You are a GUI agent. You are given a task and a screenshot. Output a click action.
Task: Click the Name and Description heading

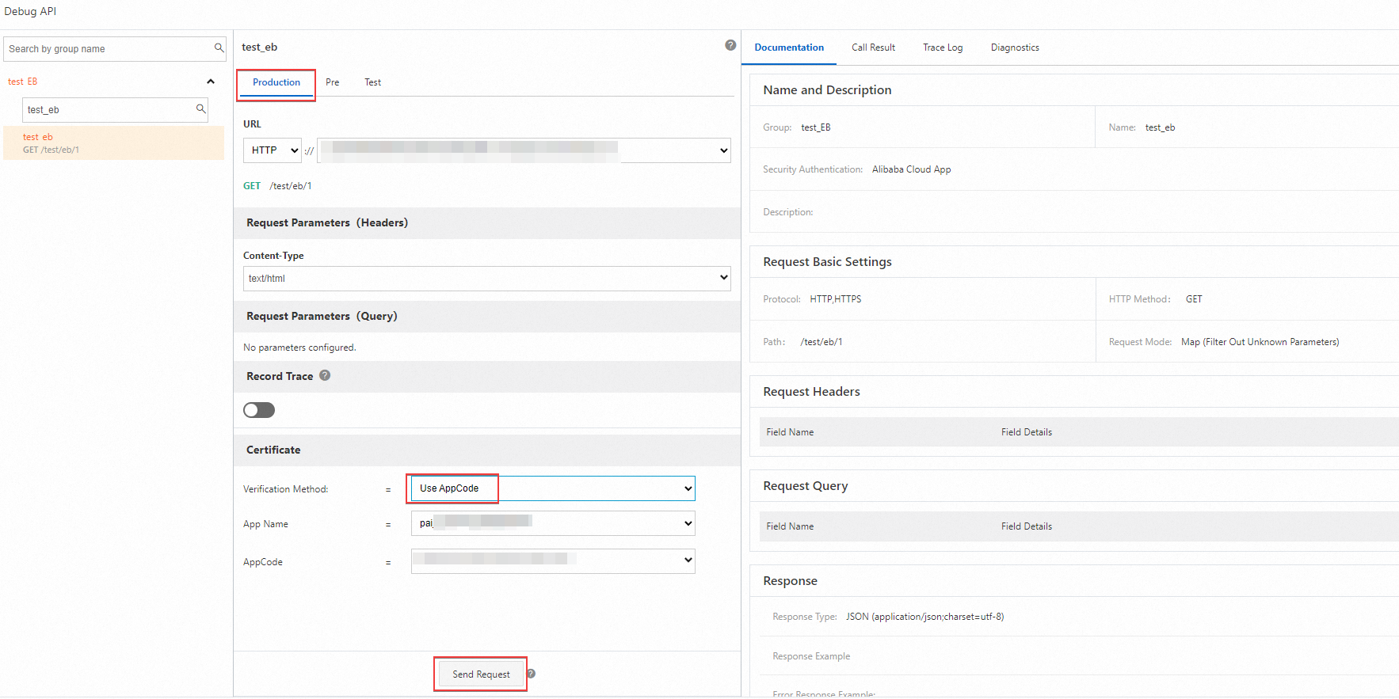pyautogui.click(x=827, y=90)
